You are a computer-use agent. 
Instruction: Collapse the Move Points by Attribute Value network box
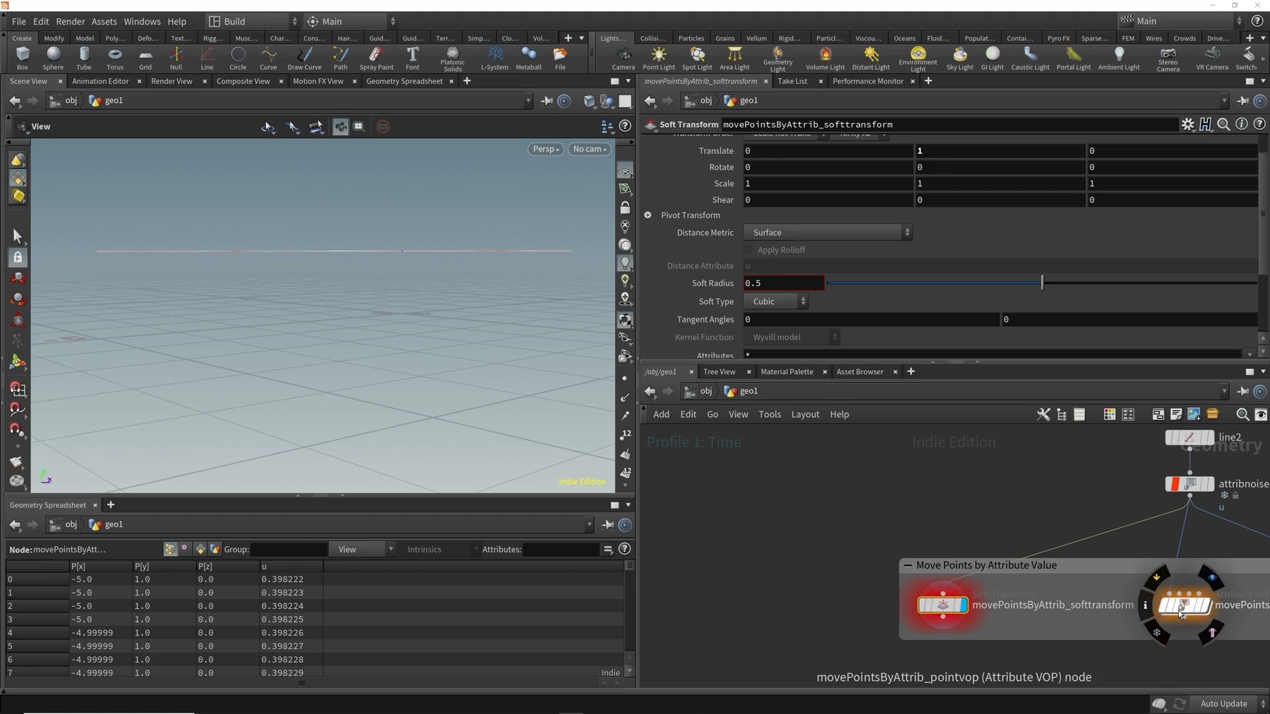(x=908, y=565)
